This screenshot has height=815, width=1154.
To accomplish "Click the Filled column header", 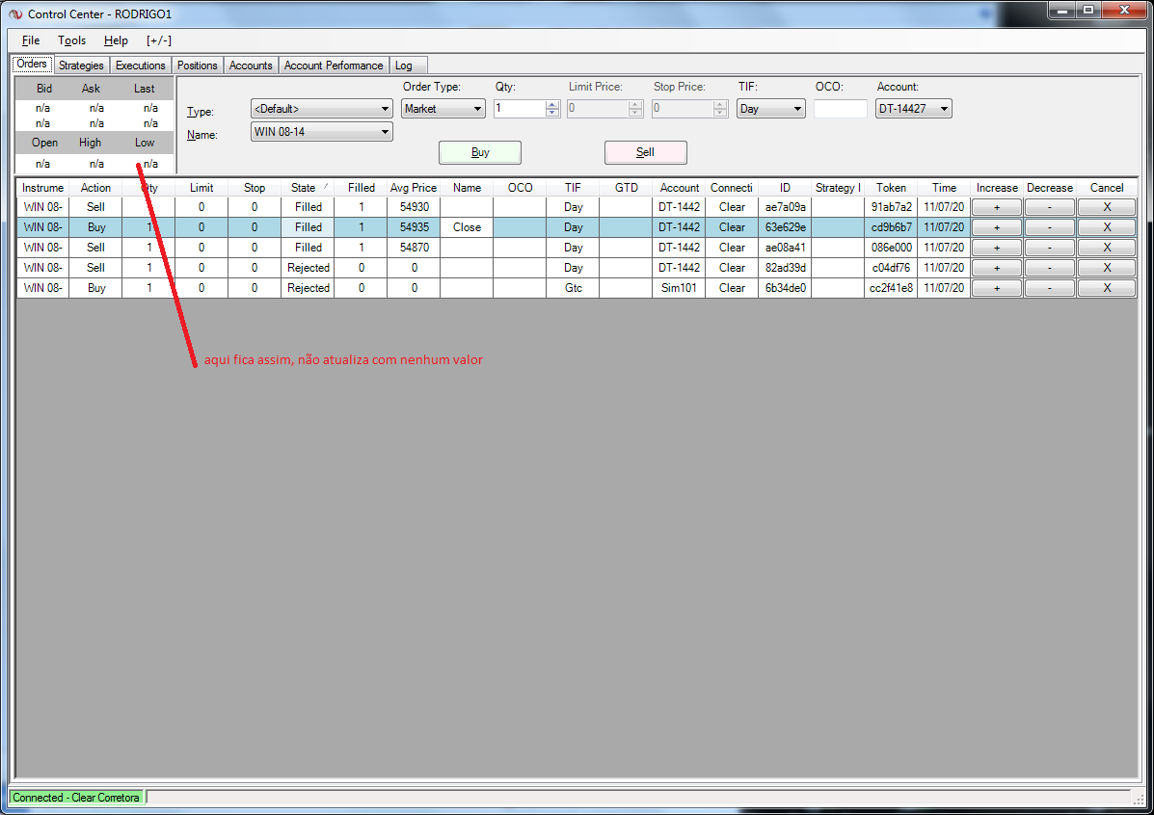I will [361, 188].
